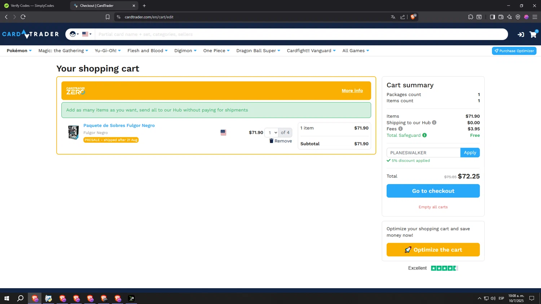Open the All Games menu
541x304 pixels.
pyautogui.click(x=356, y=51)
